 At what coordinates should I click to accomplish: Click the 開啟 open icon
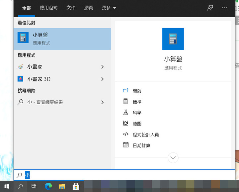click(125, 91)
